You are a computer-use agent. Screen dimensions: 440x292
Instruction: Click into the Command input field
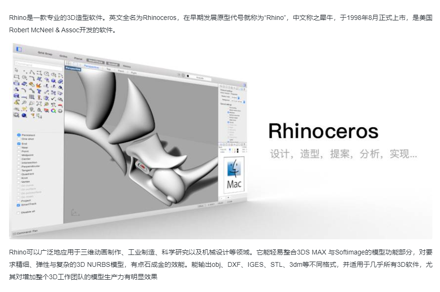(39, 65)
